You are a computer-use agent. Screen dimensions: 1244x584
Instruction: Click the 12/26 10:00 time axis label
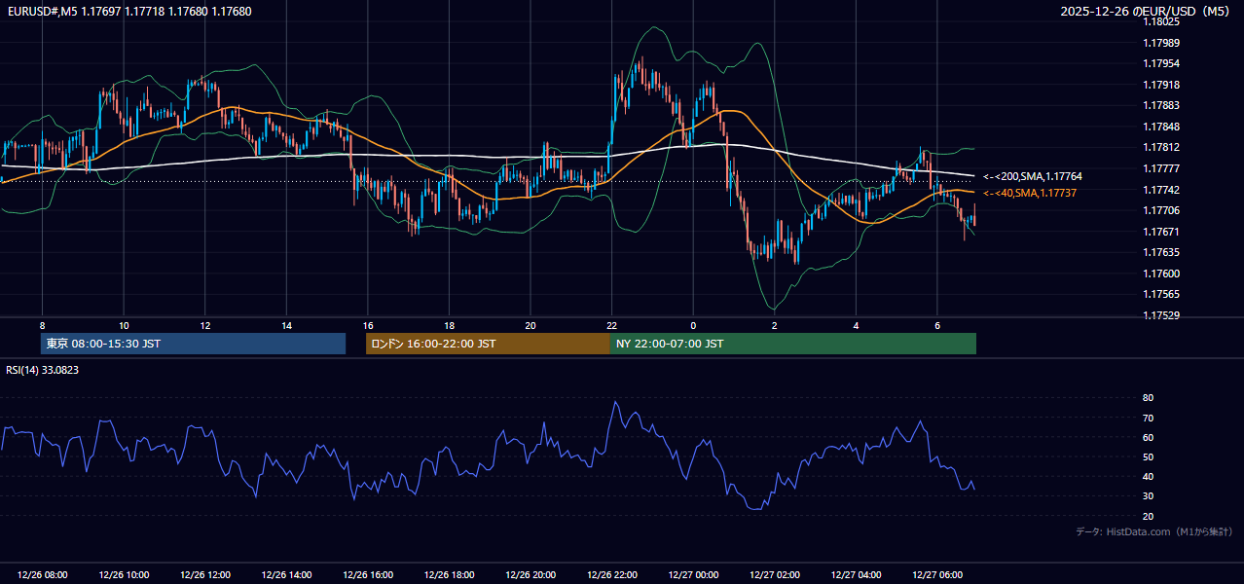tap(124, 575)
